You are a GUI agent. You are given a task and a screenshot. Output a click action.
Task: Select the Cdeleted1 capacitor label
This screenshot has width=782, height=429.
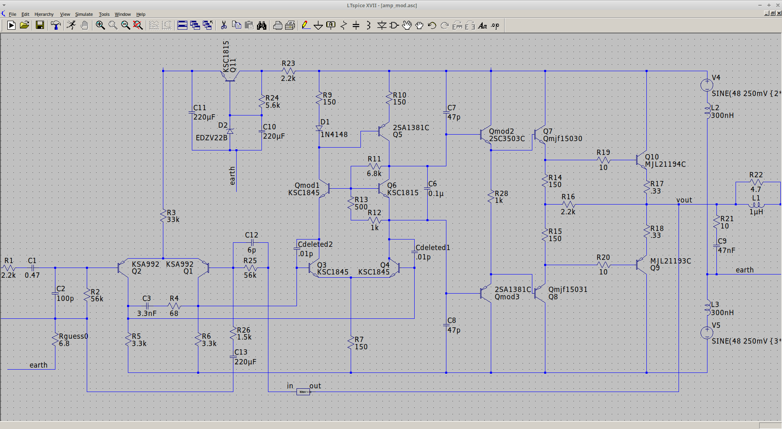click(433, 248)
